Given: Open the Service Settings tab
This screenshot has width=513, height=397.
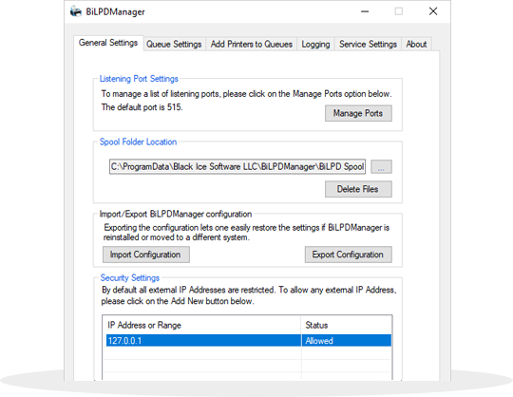Looking at the screenshot, I should (x=368, y=44).
